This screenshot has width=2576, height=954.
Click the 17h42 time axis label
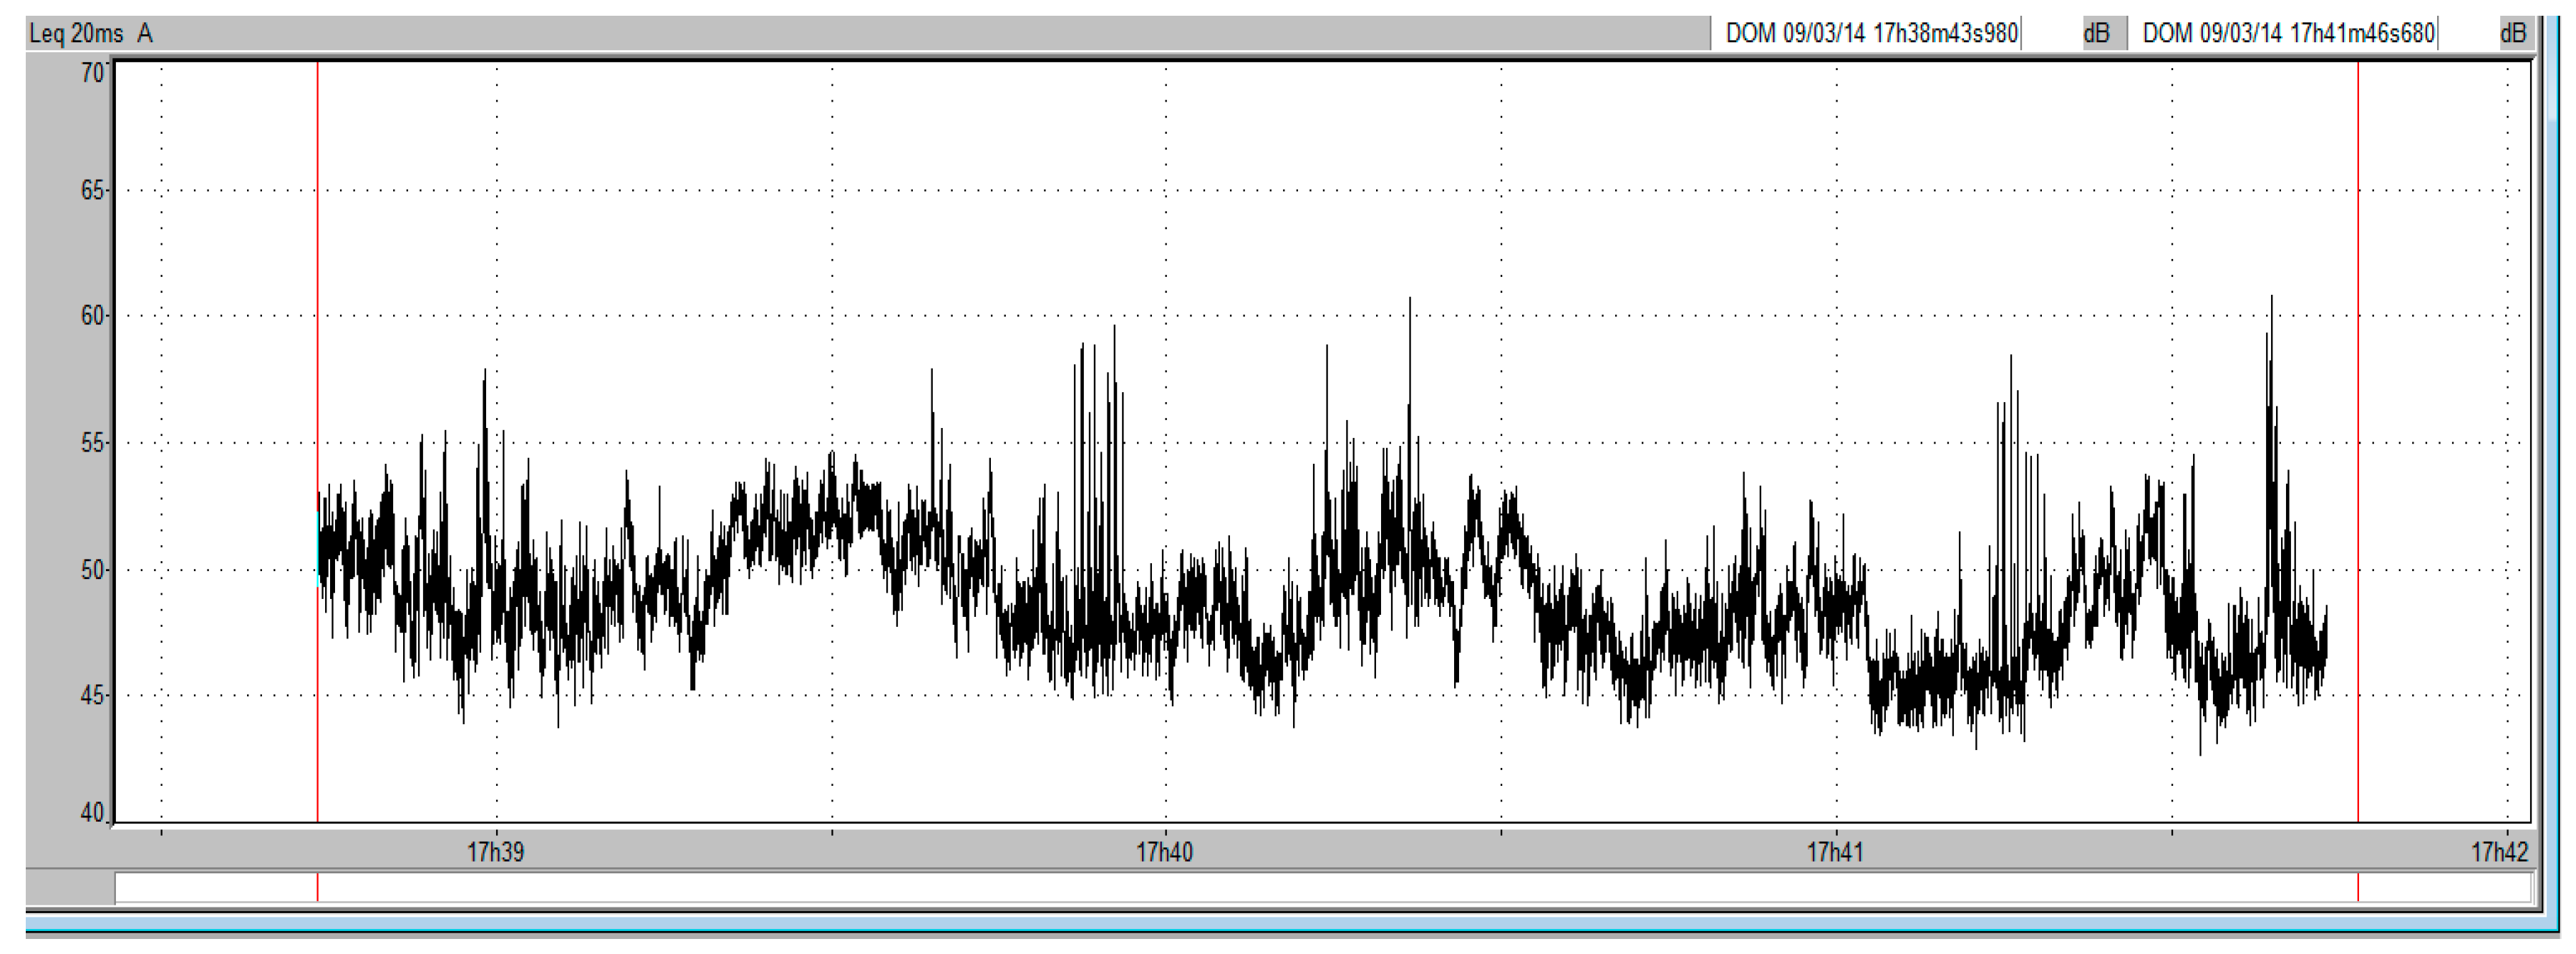[2499, 852]
